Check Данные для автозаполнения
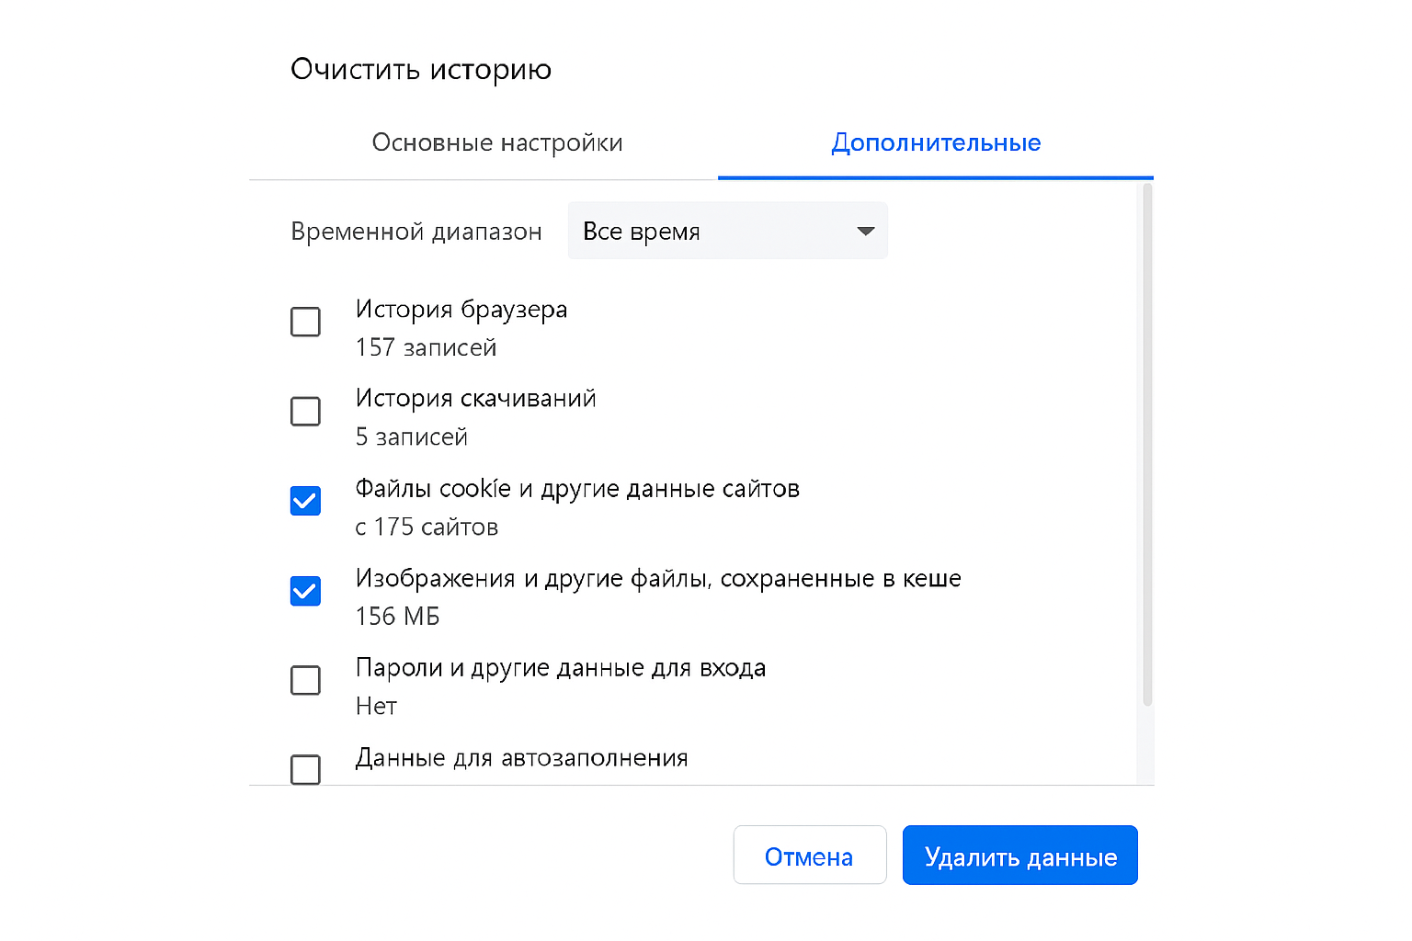Viewport: 1412px width, 941px height. 305,769
